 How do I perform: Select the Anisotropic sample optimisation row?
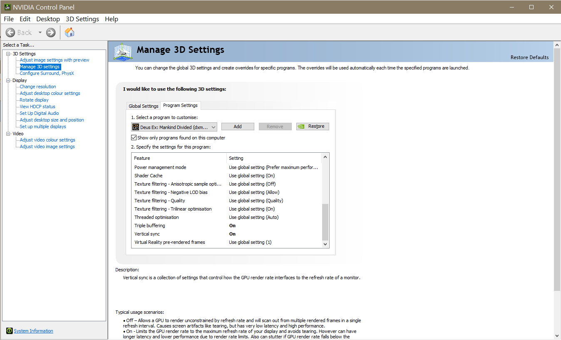point(227,184)
